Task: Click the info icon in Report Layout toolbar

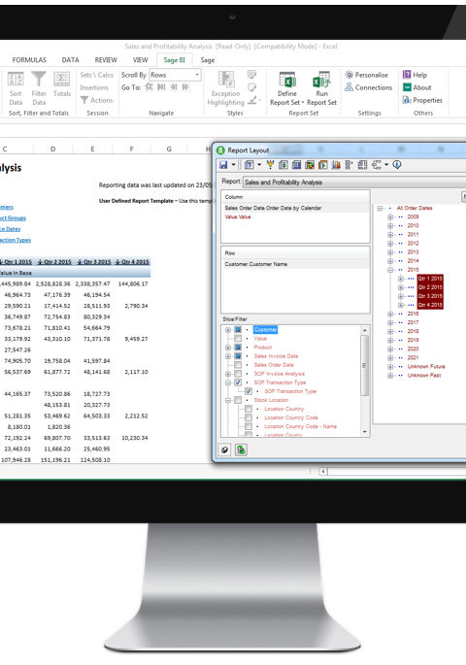Action: 397,165
